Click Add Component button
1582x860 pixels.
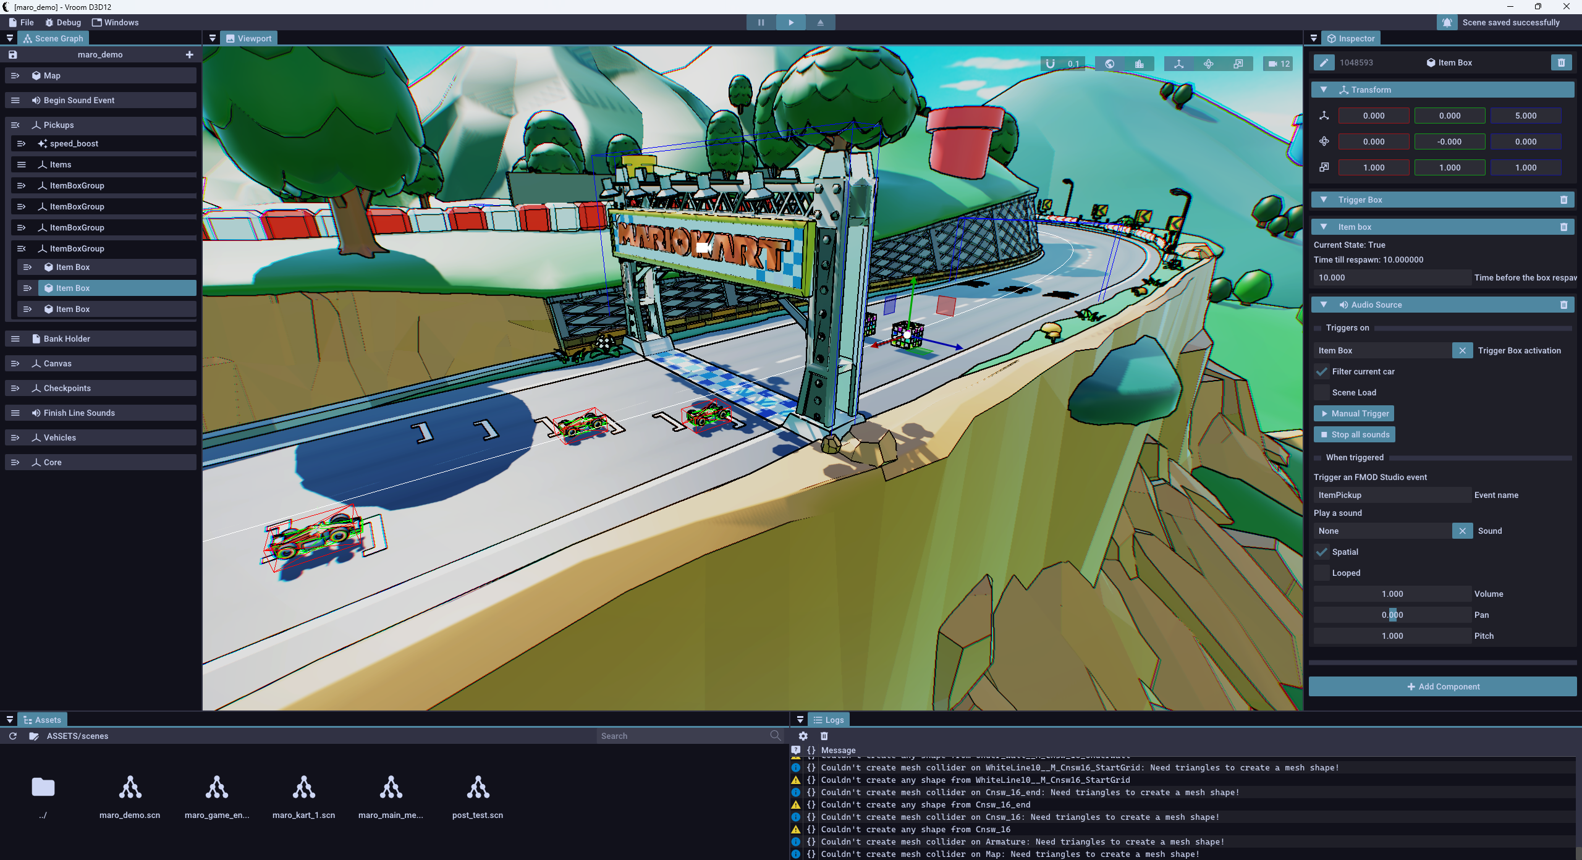click(x=1443, y=686)
